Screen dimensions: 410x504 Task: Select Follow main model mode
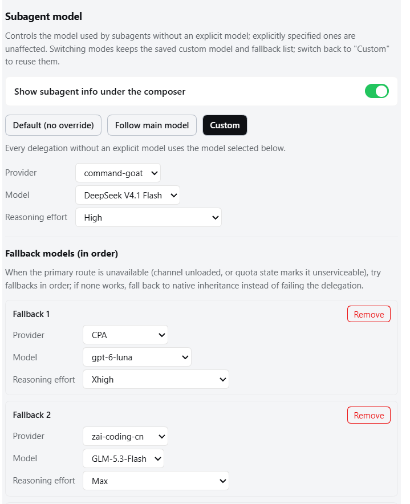tap(152, 125)
